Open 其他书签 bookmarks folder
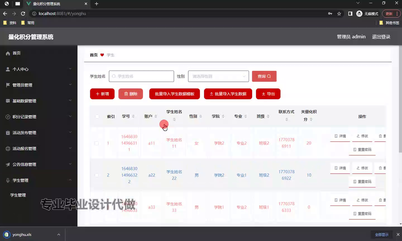Viewport: 402px width, 241px height. 389,23
